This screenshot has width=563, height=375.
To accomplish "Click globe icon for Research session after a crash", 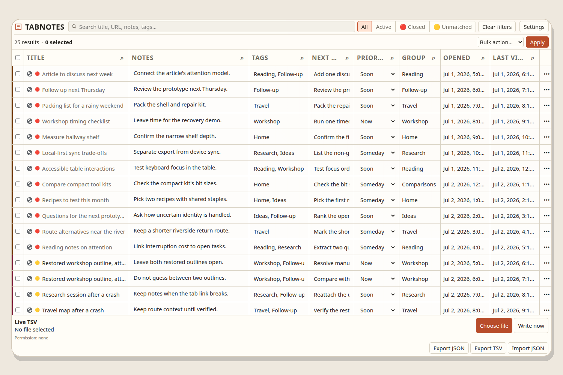I will pos(30,294).
